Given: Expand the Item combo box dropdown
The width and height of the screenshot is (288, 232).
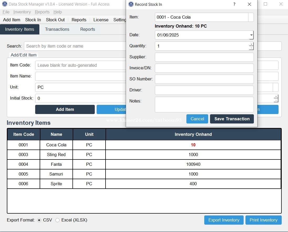Looking at the screenshot, I should 251,17.
